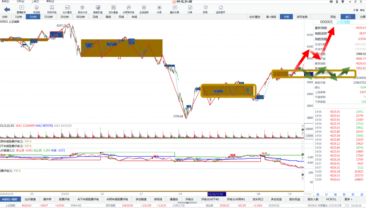This screenshot has width=366, height=208.
Task: Toggle the 笔+线段 overlay
Action: [271, 17]
